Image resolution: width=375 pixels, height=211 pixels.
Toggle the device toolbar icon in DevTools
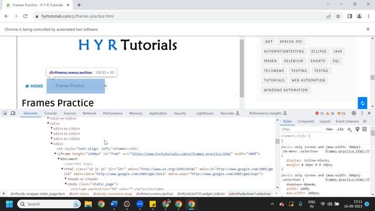tap(13, 113)
